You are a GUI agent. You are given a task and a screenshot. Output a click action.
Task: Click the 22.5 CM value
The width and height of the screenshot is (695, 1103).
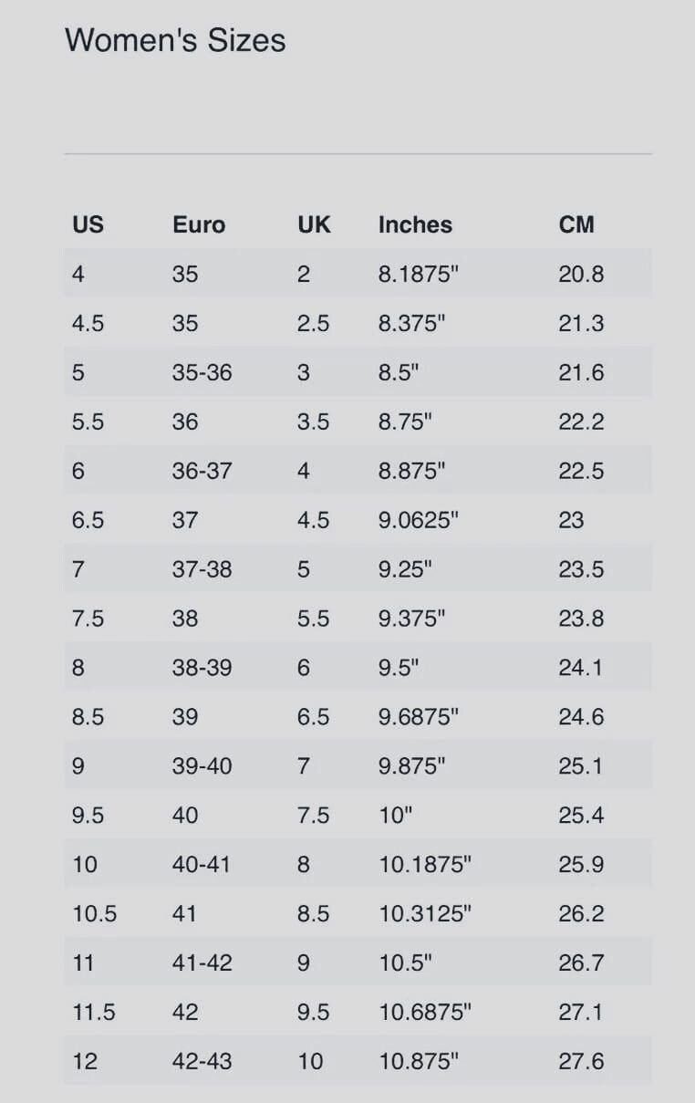point(581,471)
